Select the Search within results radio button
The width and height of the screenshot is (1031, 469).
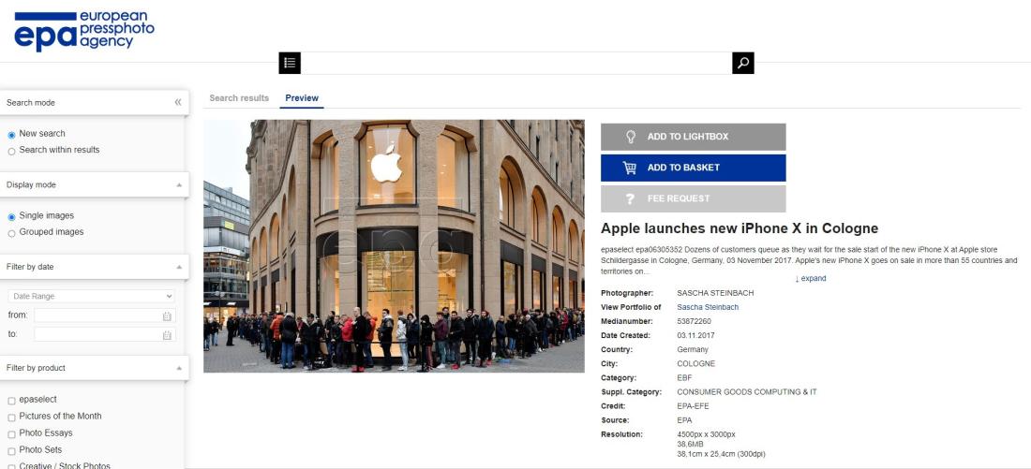pos(11,151)
